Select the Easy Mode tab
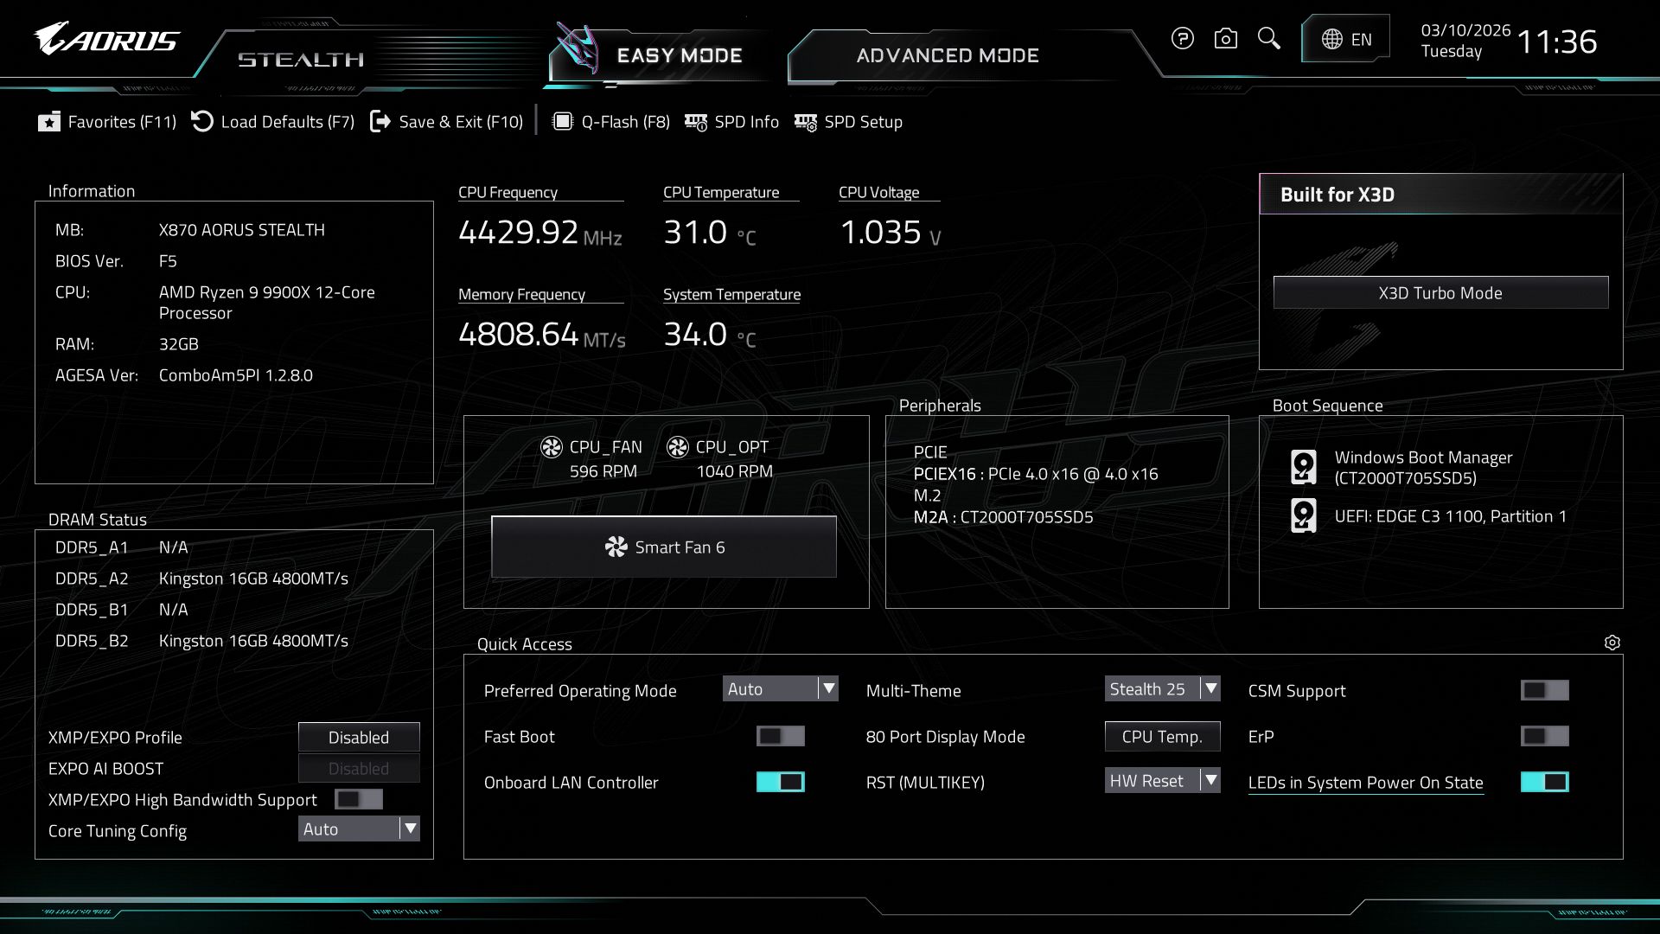 coord(680,55)
